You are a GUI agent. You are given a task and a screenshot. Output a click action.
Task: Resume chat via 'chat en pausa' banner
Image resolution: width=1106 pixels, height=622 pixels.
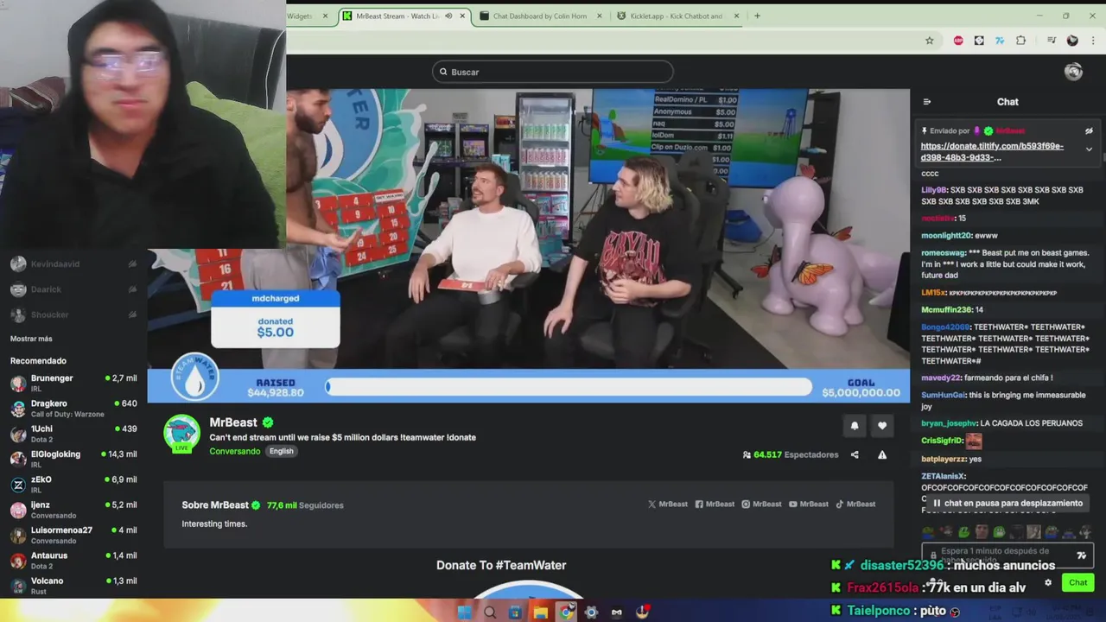(x=1007, y=503)
